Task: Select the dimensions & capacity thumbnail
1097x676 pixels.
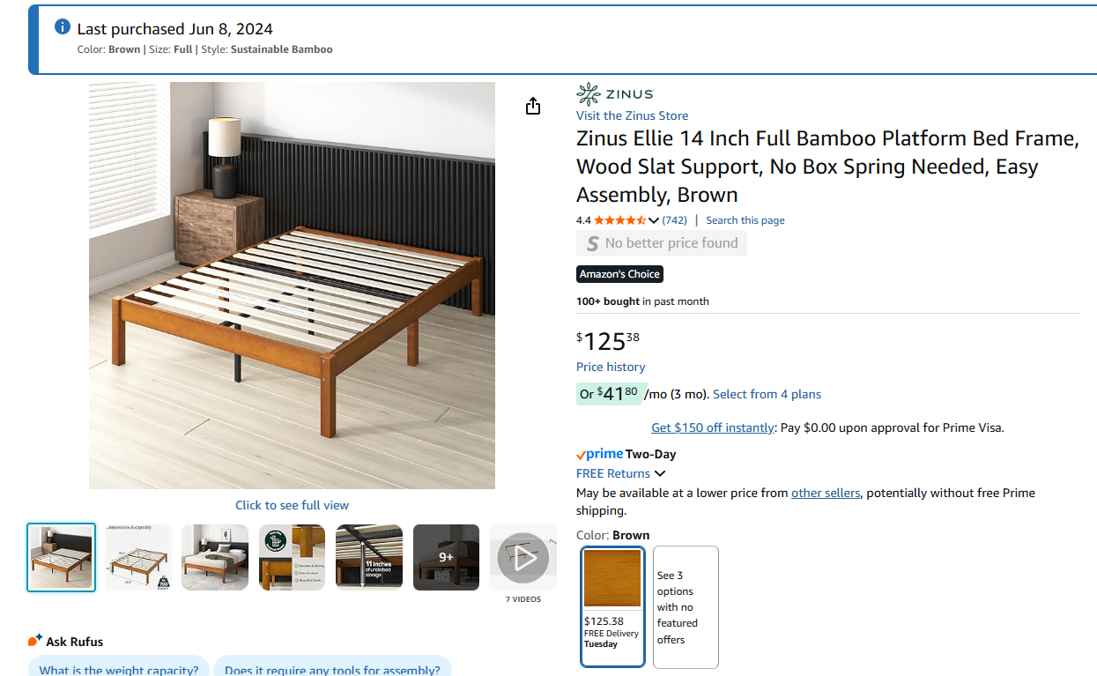Action: coord(137,557)
